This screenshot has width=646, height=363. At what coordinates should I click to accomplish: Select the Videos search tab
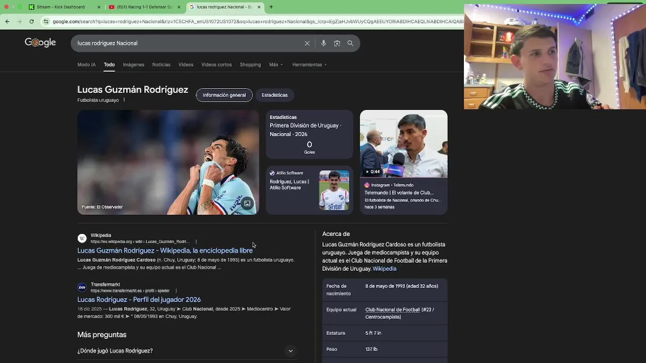(x=186, y=65)
